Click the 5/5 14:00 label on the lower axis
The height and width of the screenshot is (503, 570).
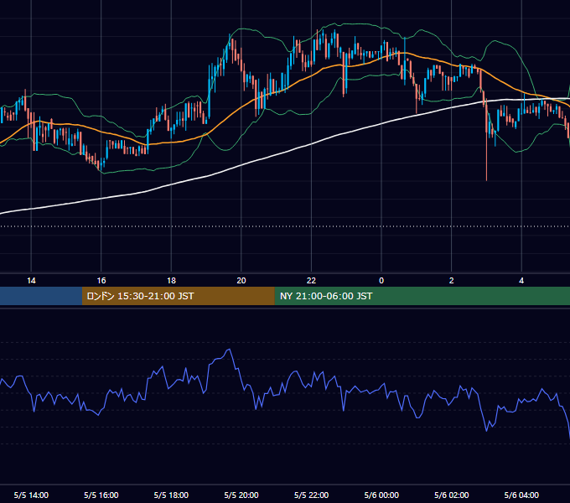31,495
